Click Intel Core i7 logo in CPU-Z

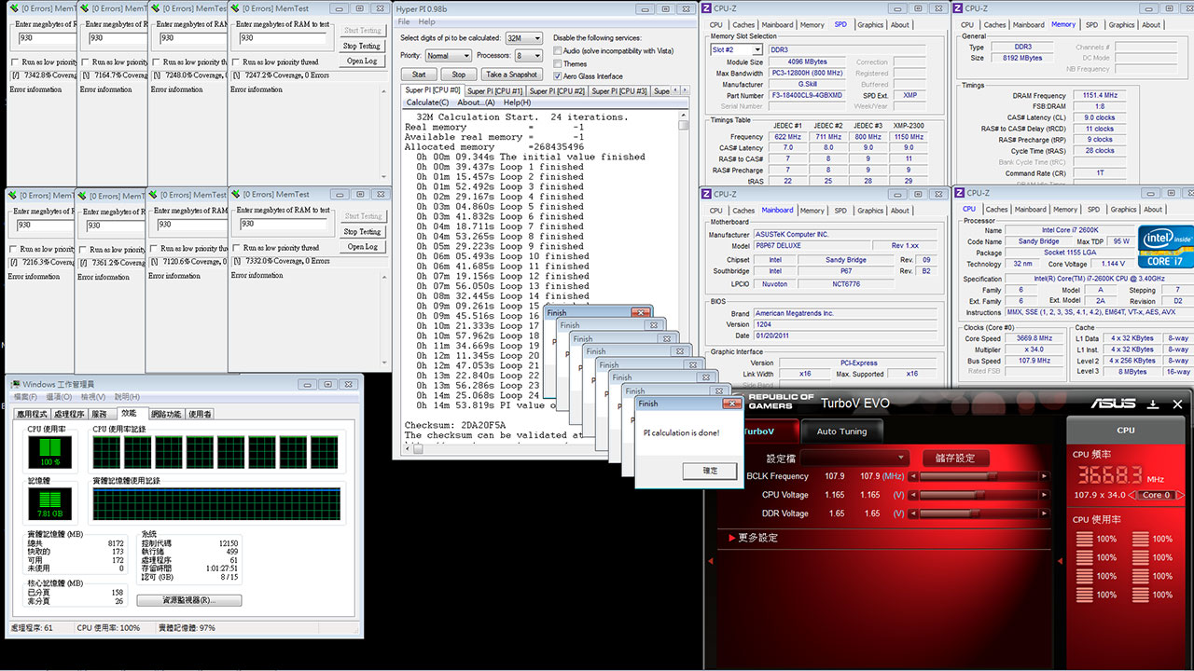[1164, 247]
